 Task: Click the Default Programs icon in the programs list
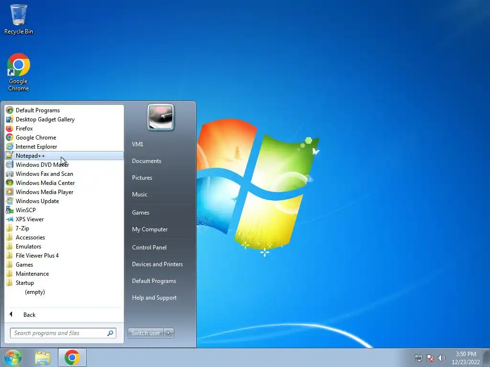[x=10, y=110]
